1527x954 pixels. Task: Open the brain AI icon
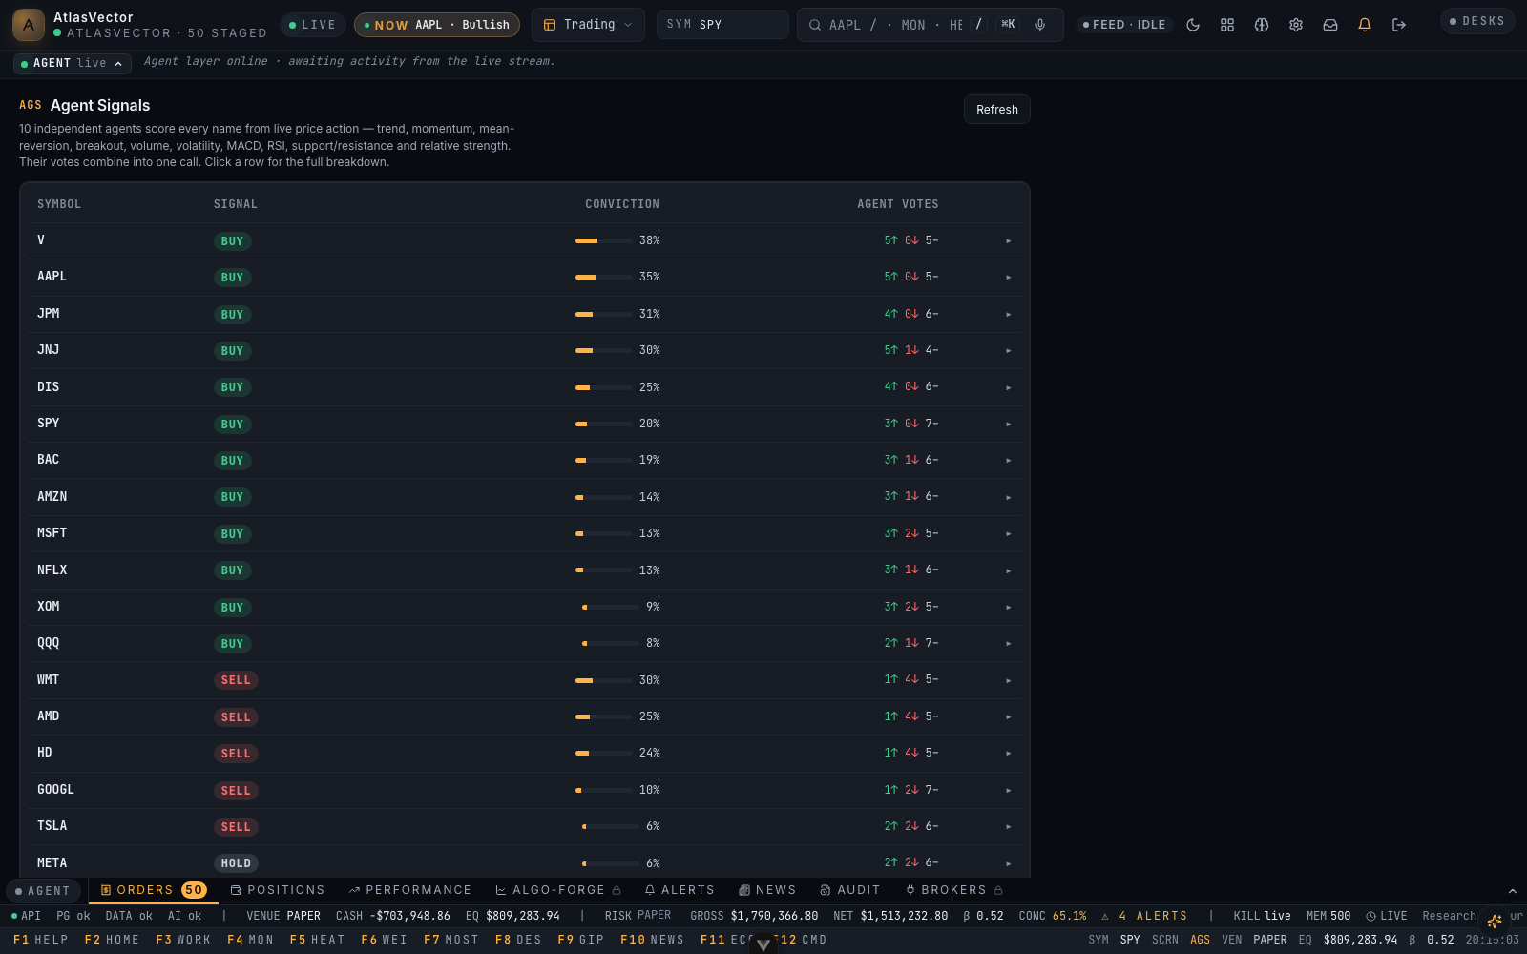point(1262,25)
